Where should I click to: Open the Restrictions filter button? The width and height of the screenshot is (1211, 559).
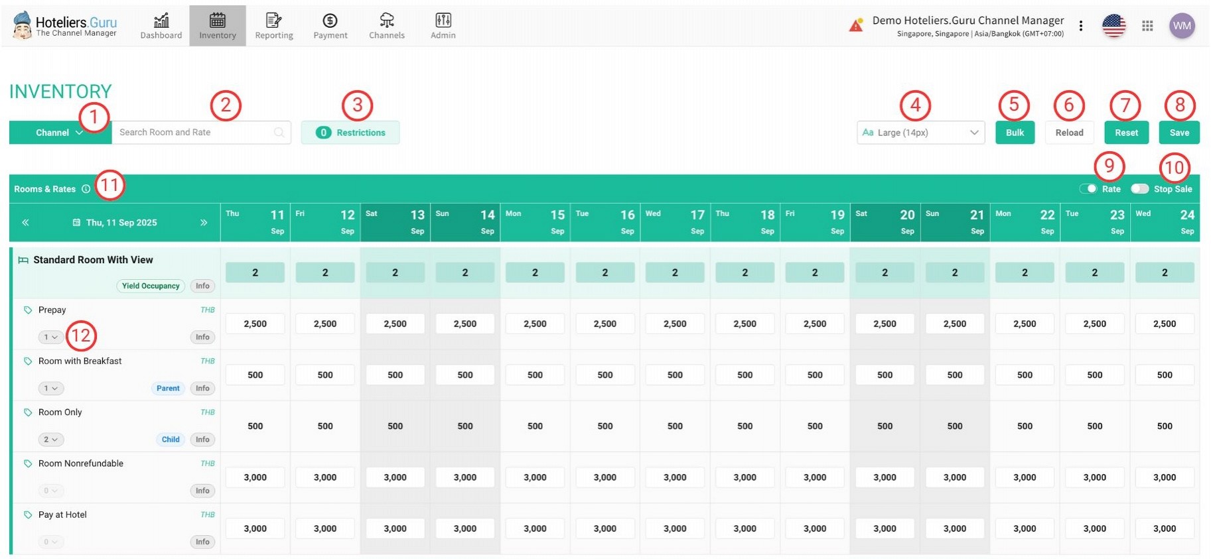point(350,133)
